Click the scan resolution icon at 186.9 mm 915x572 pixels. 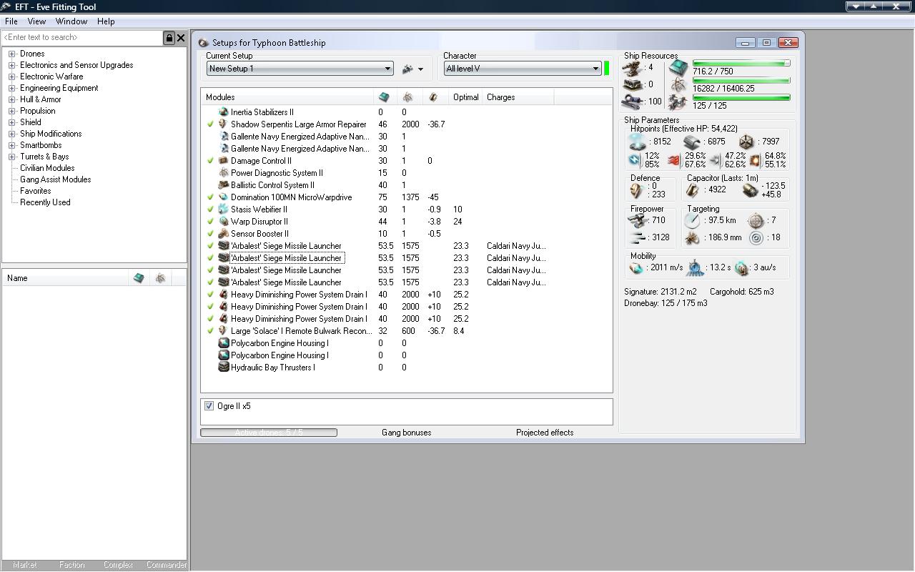coord(692,238)
